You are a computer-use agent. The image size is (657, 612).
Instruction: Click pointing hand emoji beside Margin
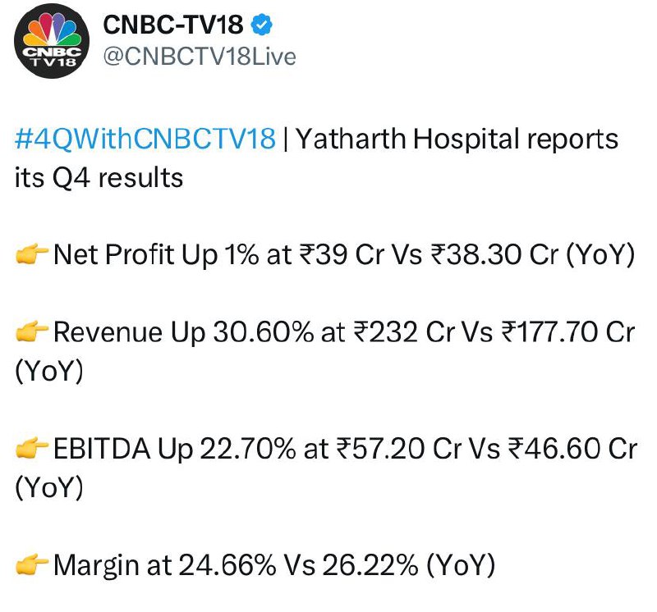(32, 564)
